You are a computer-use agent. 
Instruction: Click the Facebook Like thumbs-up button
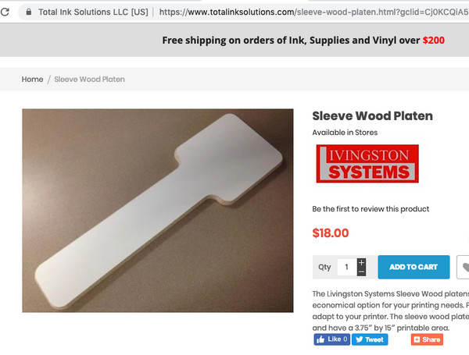[x=331, y=339]
